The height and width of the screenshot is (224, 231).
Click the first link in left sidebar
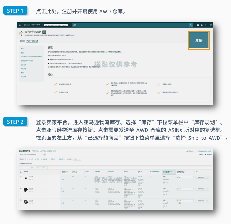click(22, 49)
